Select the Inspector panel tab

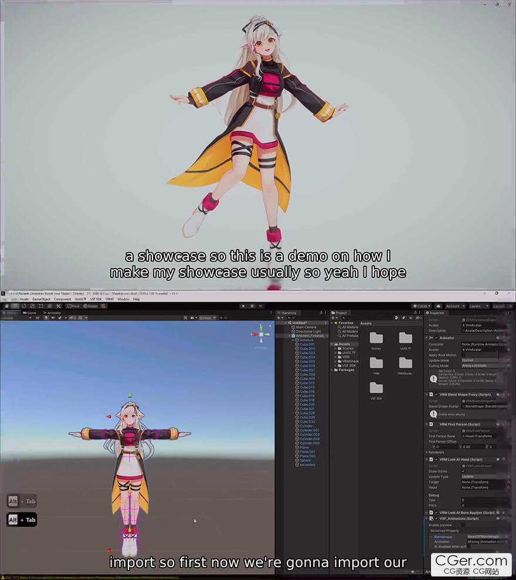tap(435, 313)
